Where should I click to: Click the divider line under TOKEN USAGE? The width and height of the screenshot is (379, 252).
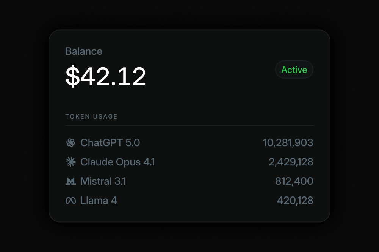[x=189, y=125]
